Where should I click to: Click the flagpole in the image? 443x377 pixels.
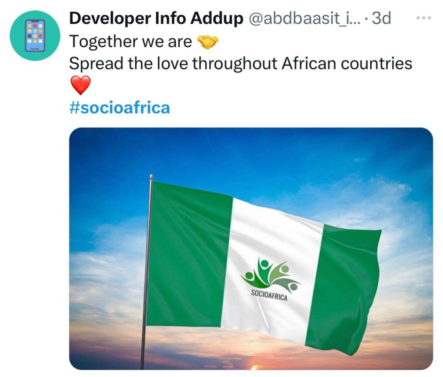pos(147,271)
